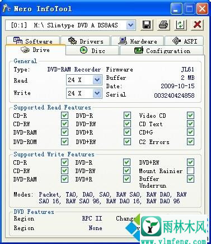Toggle Buffer Underrun checkbox

[190, 179]
